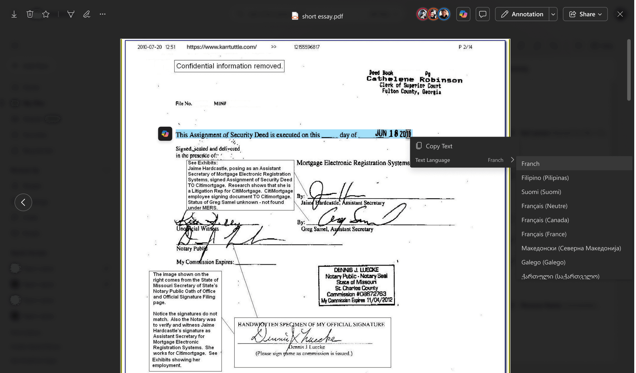
Task: Click the 'See Exhibits:' annotation note
Action: click(x=240, y=185)
